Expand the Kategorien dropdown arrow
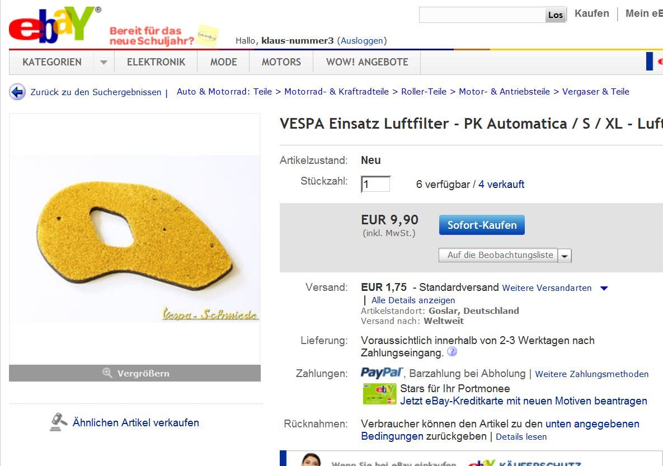 point(104,62)
